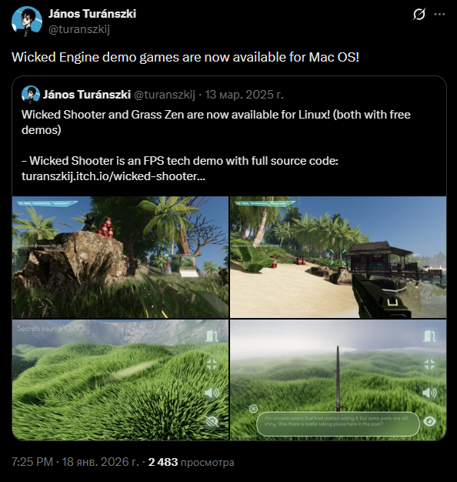Click the exit door icon in sword image
Image resolution: width=457 pixels, height=482 pixels.
429,336
